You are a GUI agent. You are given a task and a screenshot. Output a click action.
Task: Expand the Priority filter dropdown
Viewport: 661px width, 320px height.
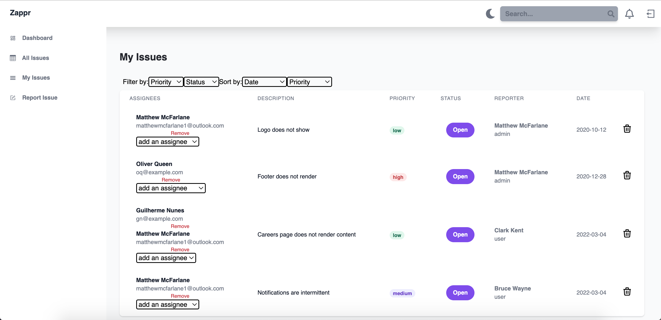(x=167, y=81)
